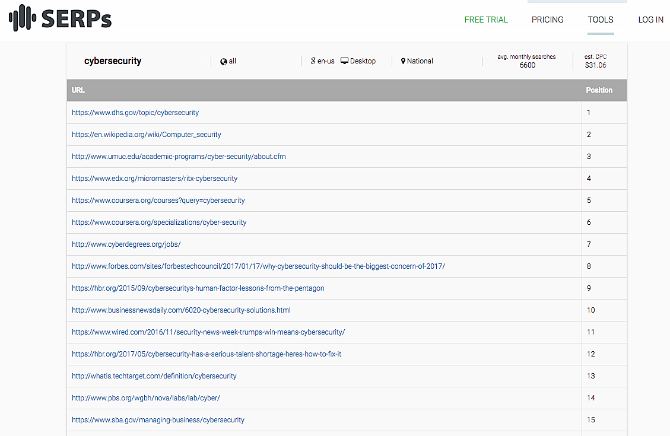Go to the PRICING page

click(547, 20)
